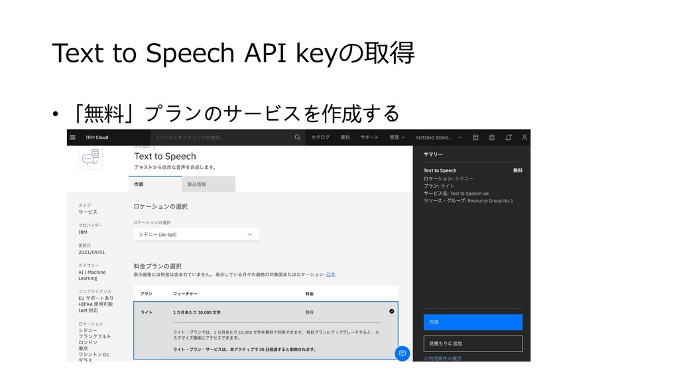Click the サマリー panel heading
Screen dimensions: 679x382
433,154
